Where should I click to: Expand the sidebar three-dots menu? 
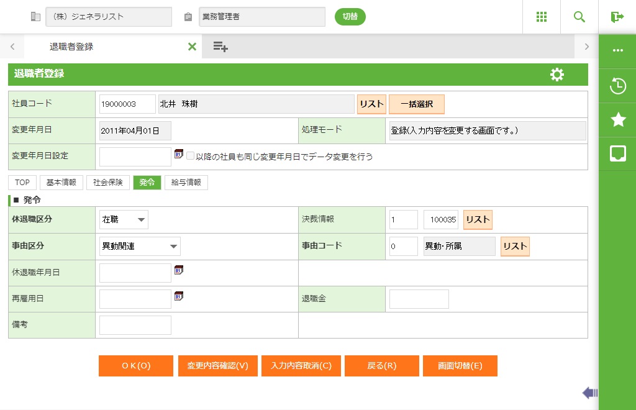[x=617, y=51]
